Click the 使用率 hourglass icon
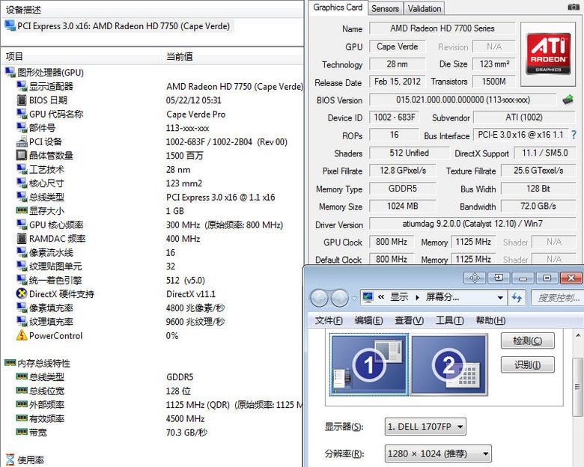 10,460
